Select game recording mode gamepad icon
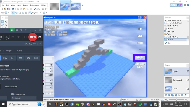Viewport: 190px width, 107px height. pos(28,58)
